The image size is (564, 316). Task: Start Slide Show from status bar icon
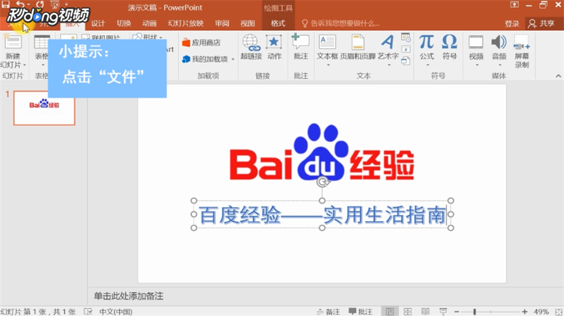(443, 312)
